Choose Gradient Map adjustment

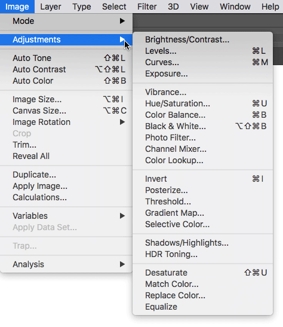click(202, 213)
